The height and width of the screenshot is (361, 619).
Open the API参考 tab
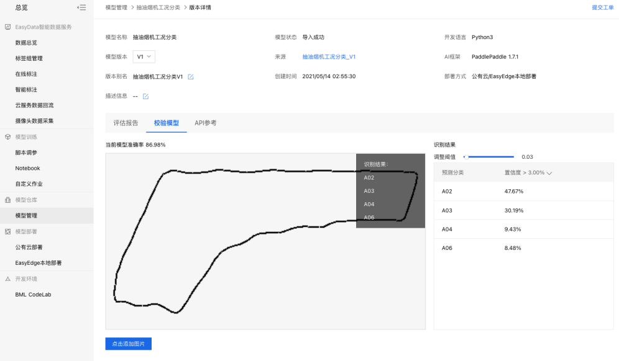[205, 123]
